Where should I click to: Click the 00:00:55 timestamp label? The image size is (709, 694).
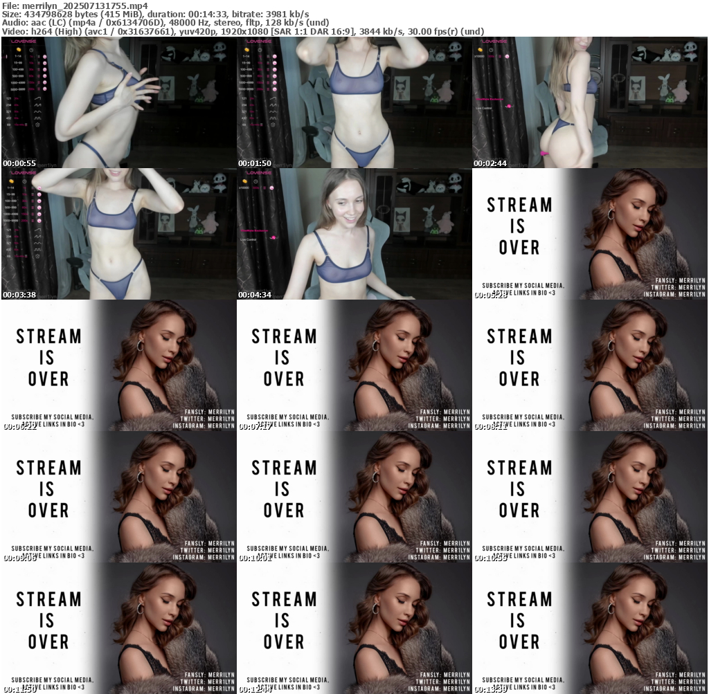point(19,163)
